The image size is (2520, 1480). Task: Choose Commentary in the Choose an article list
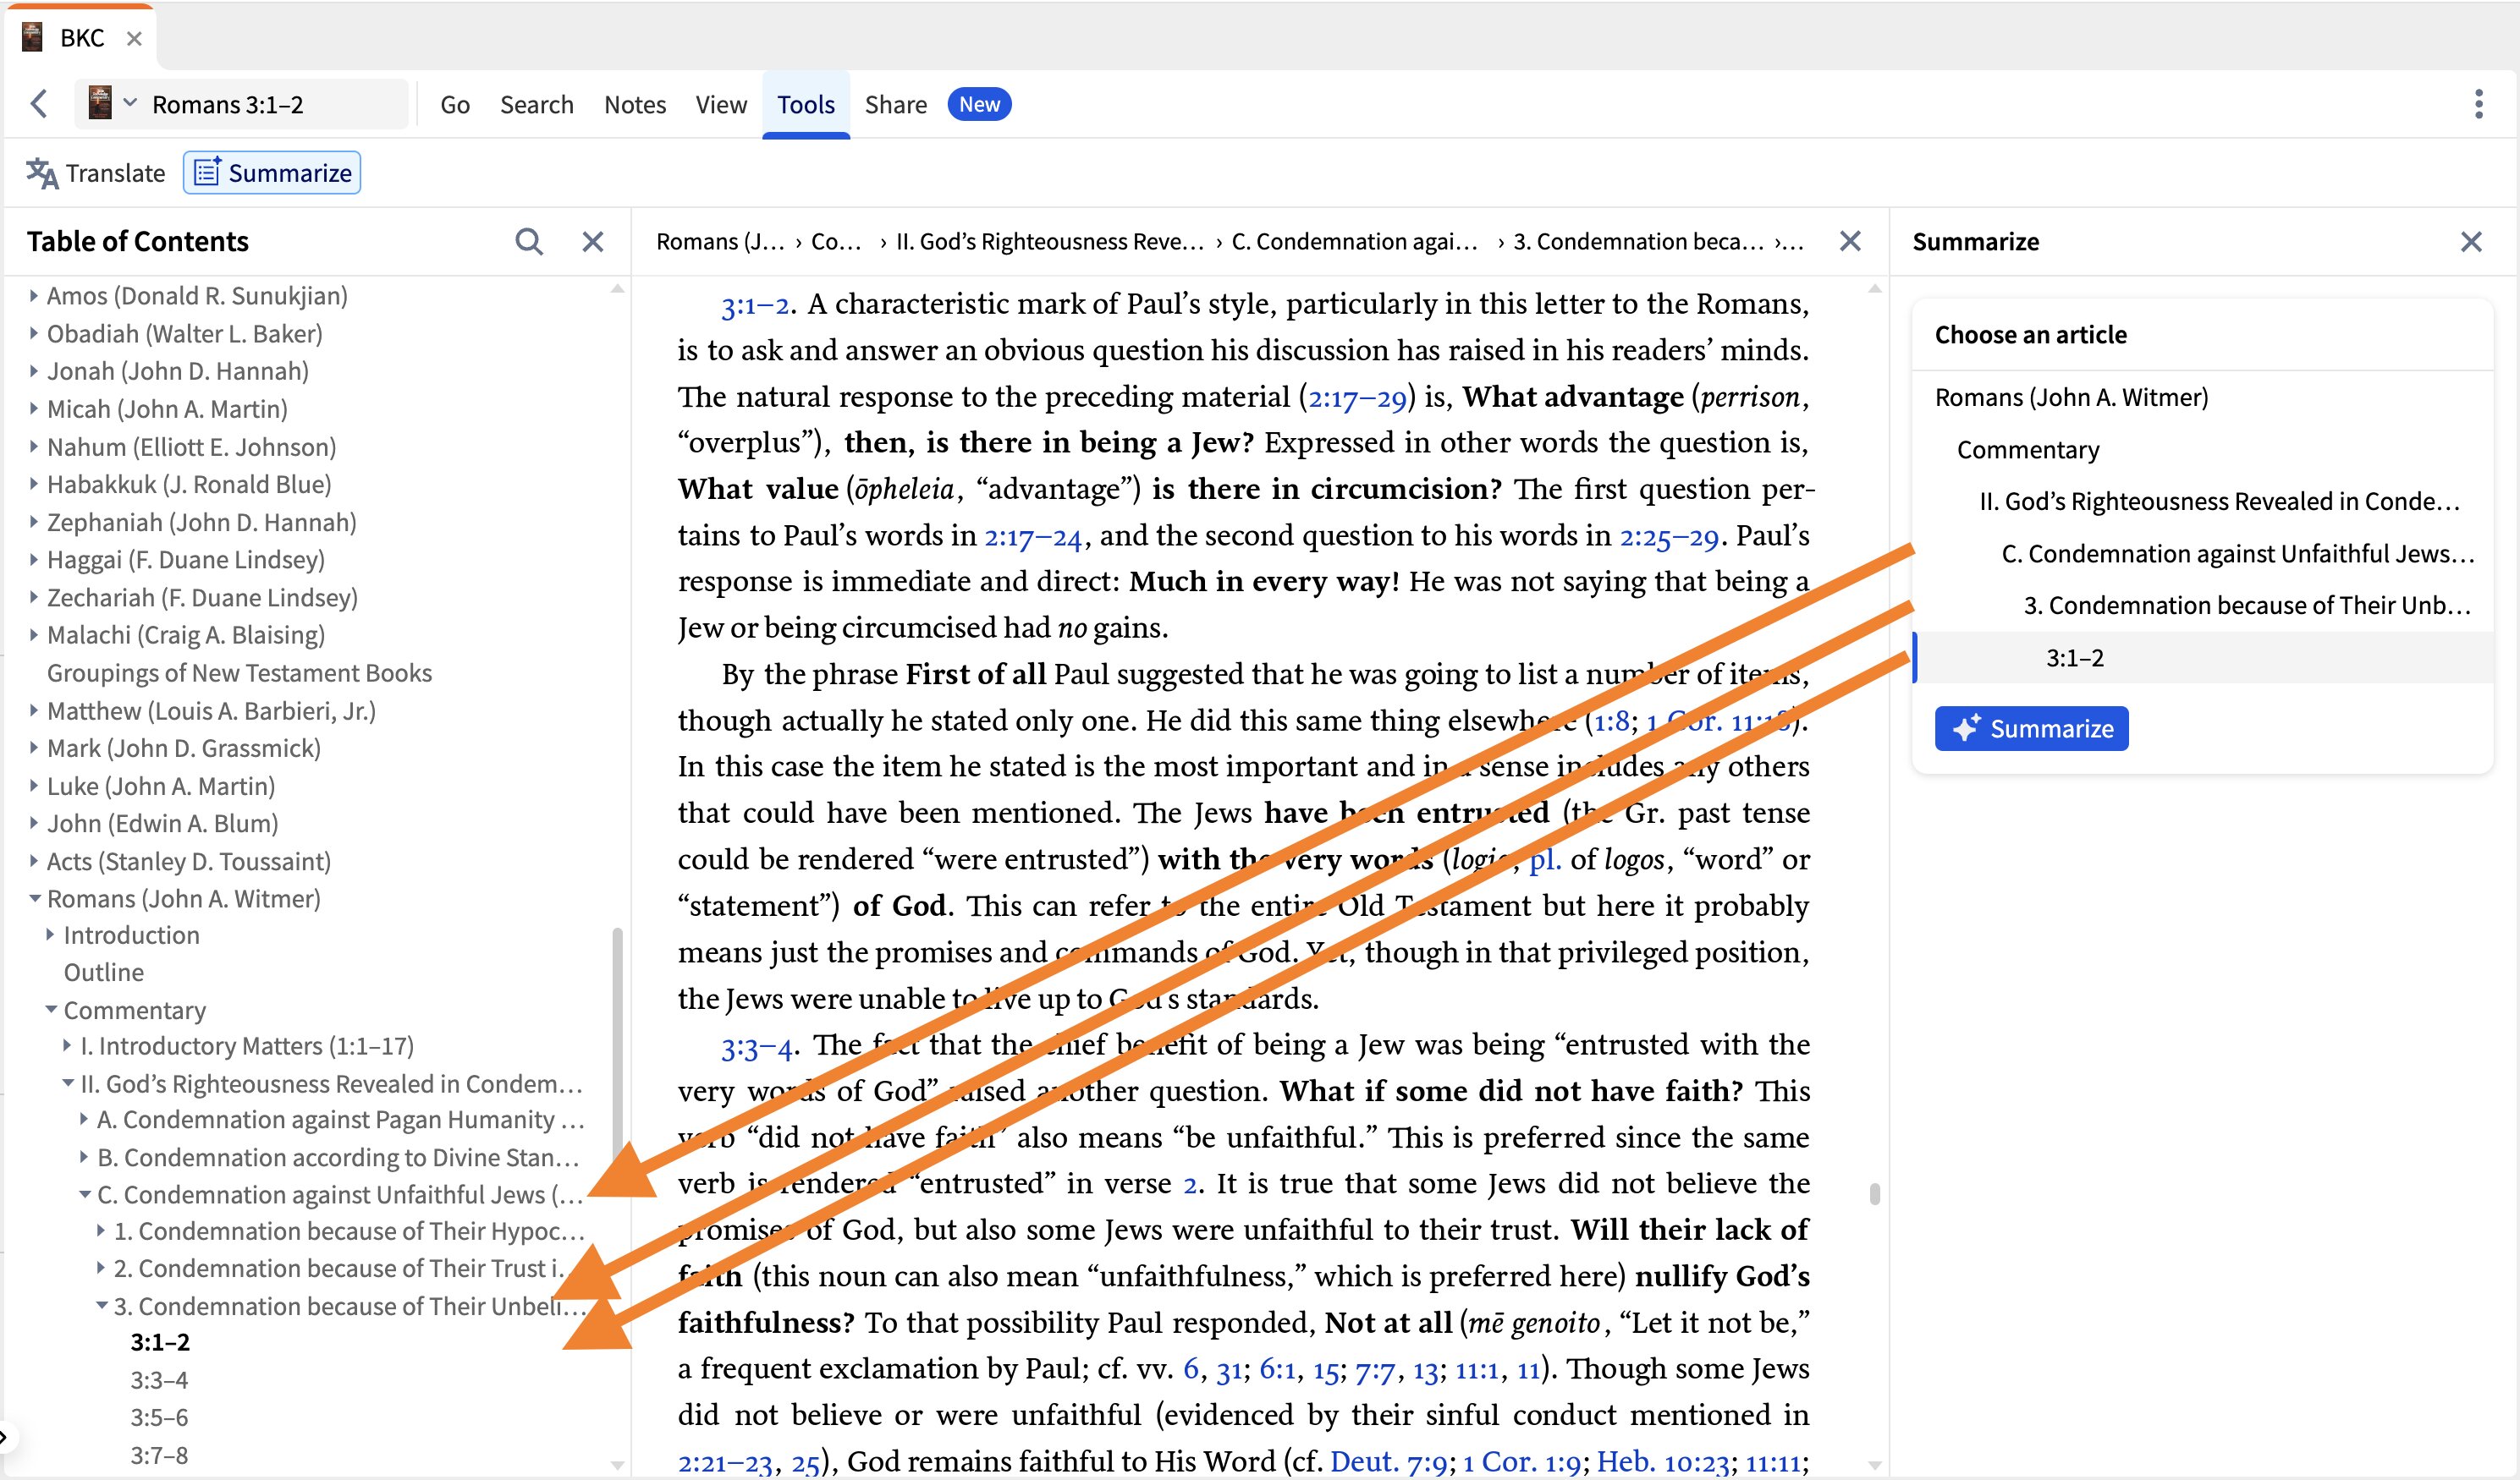[2026, 449]
